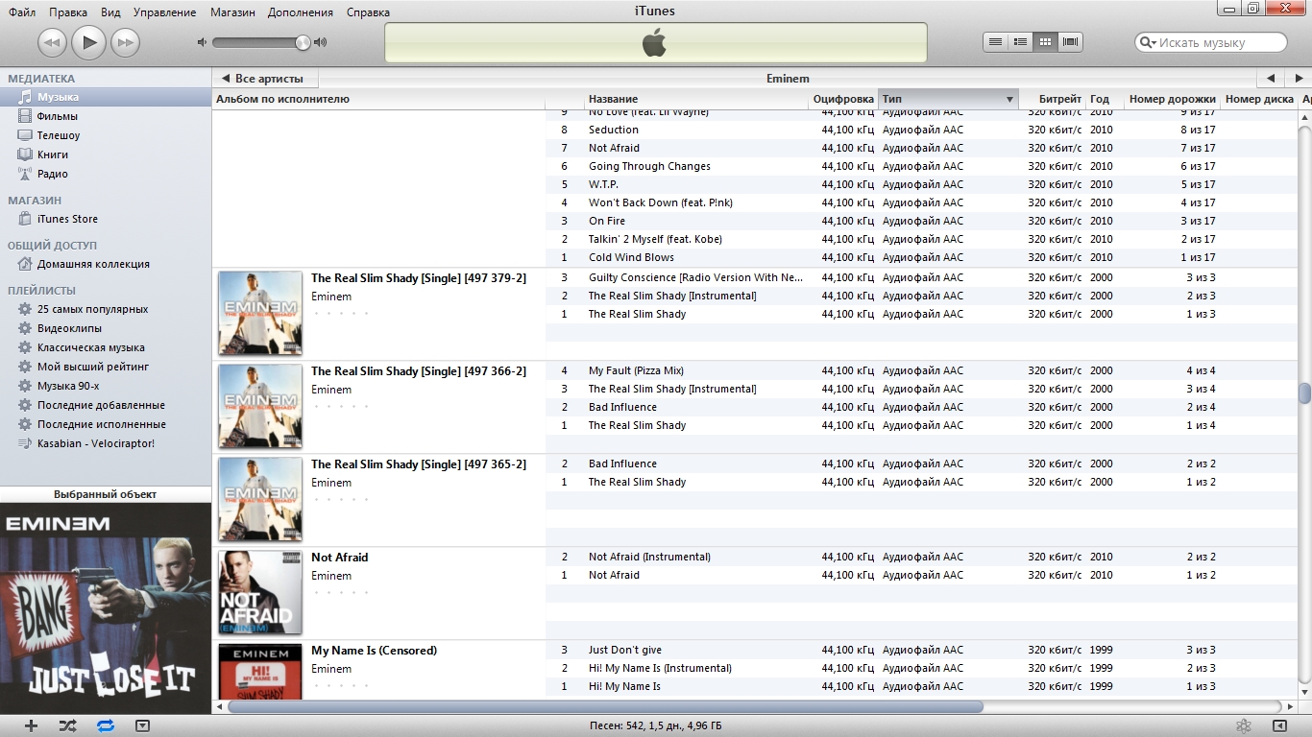
Task: Skip to the previous track button
Action: tap(52, 42)
